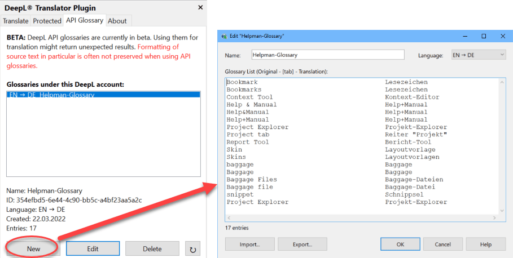Click the Schnippsel translation text
Viewport: 513px width, 258px height.
(x=404, y=195)
